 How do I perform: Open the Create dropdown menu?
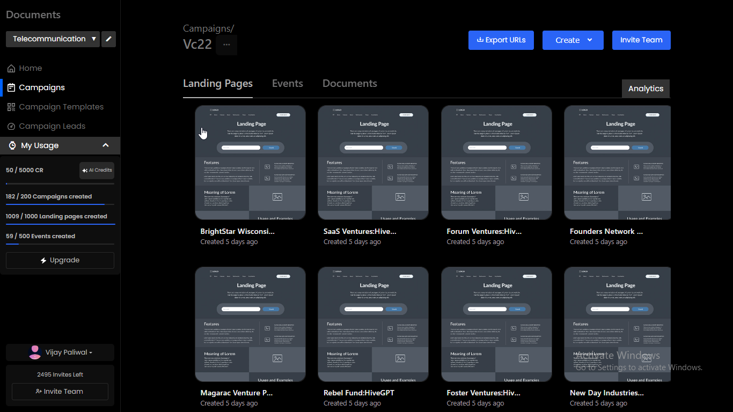point(573,40)
